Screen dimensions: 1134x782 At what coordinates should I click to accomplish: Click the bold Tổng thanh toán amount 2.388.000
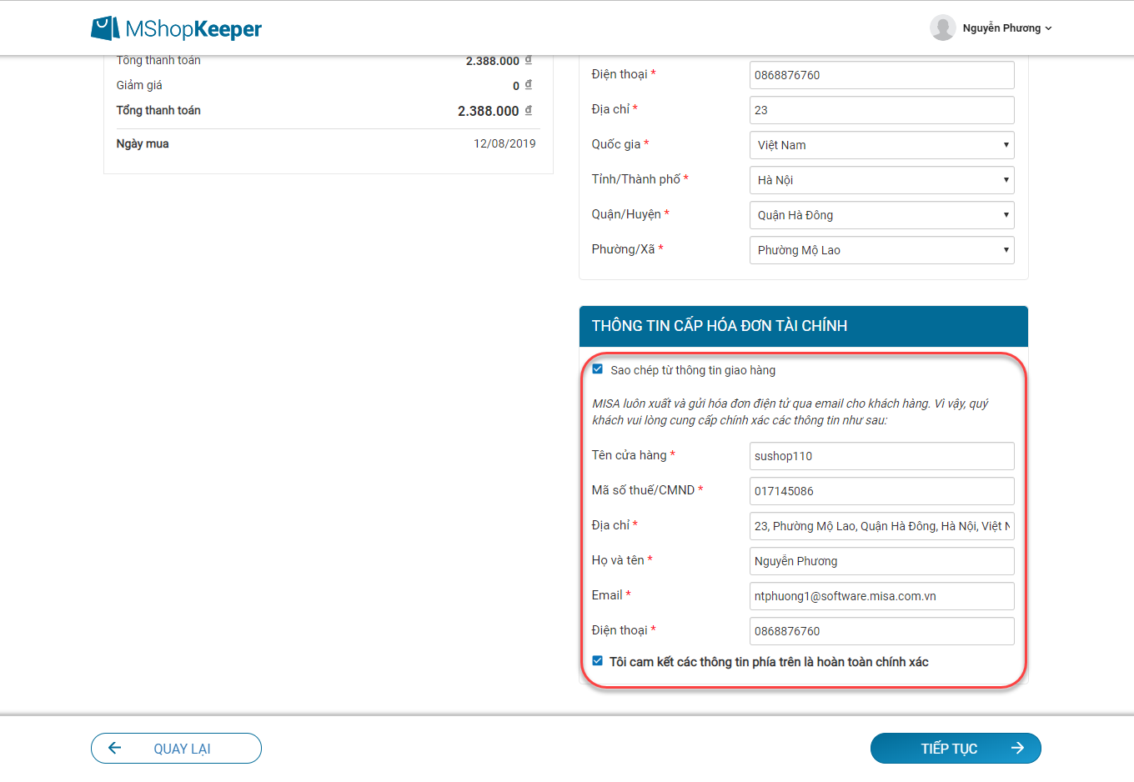tap(489, 111)
